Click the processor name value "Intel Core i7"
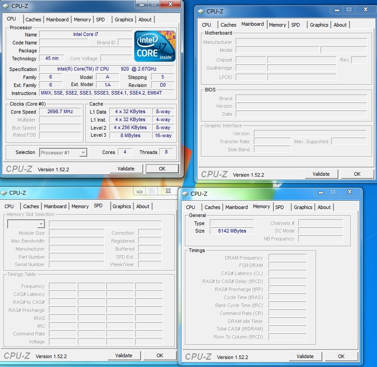Image resolution: width=377 pixels, height=367 pixels. pyautogui.click(x=86, y=34)
